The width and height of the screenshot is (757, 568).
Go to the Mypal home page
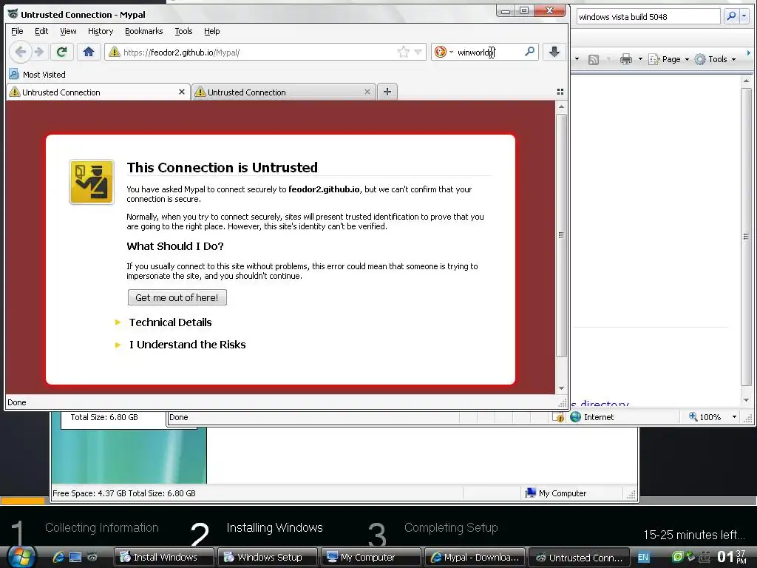coord(89,52)
